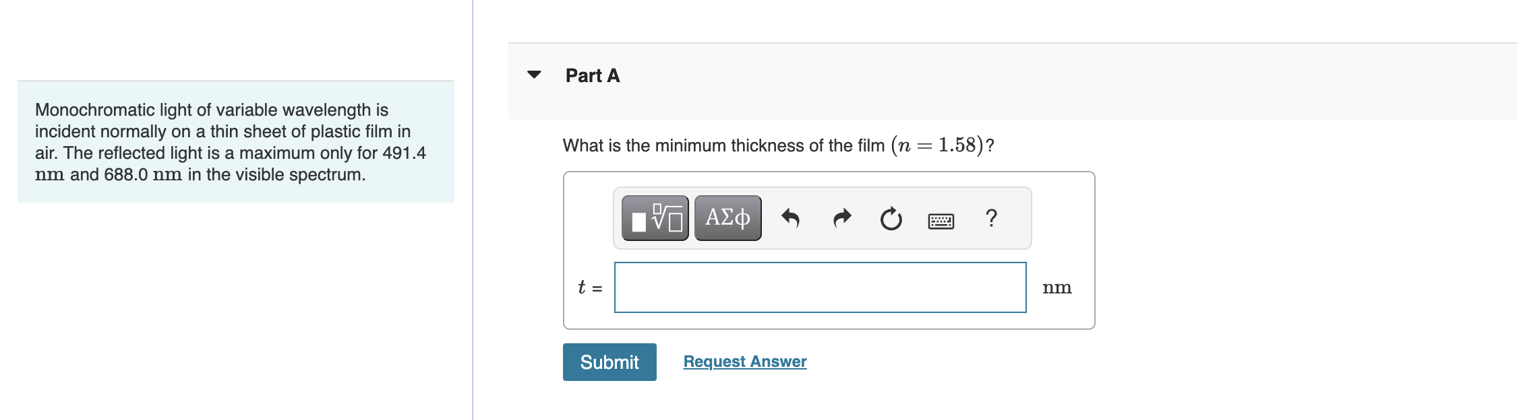Click the redo arrow icon
This screenshot has height=420, width=1517.
pyautogui.click(x=841, y=218)
